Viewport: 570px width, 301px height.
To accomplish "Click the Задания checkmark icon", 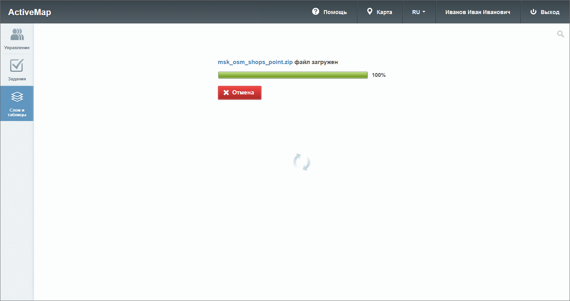I will [17, 66].
